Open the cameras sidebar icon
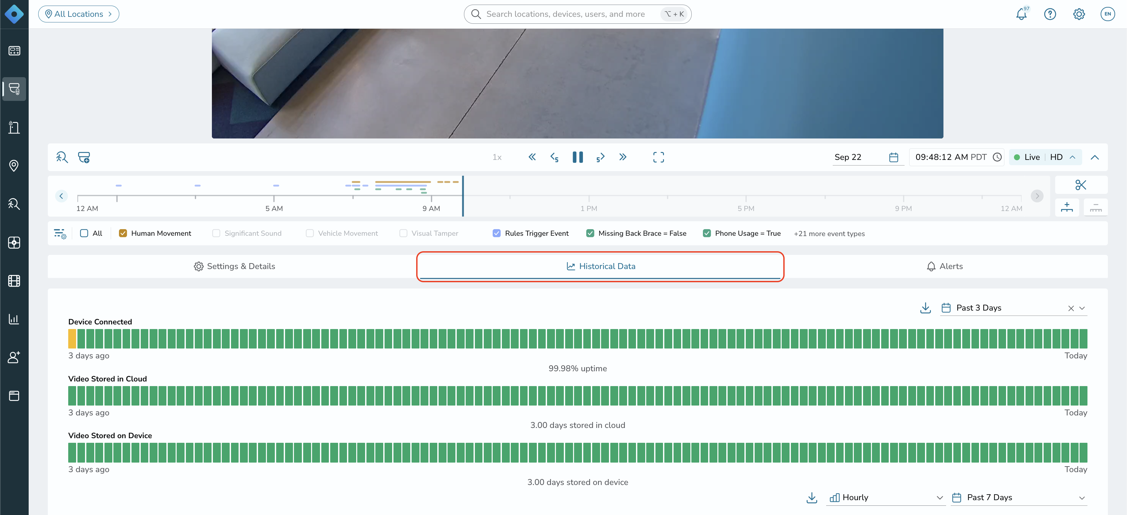Screen dimensions: 1127x515 [14, 89]
